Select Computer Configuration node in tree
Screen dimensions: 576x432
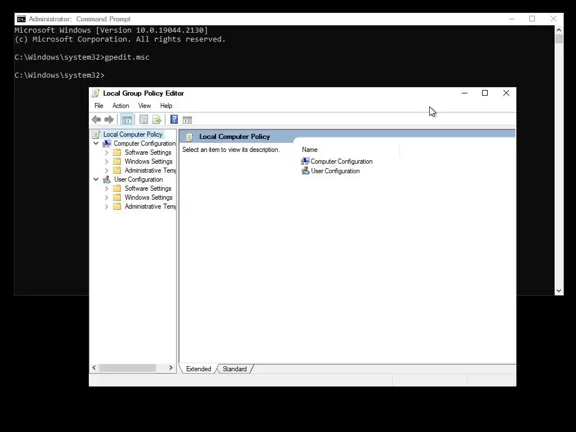coord(145,143)
